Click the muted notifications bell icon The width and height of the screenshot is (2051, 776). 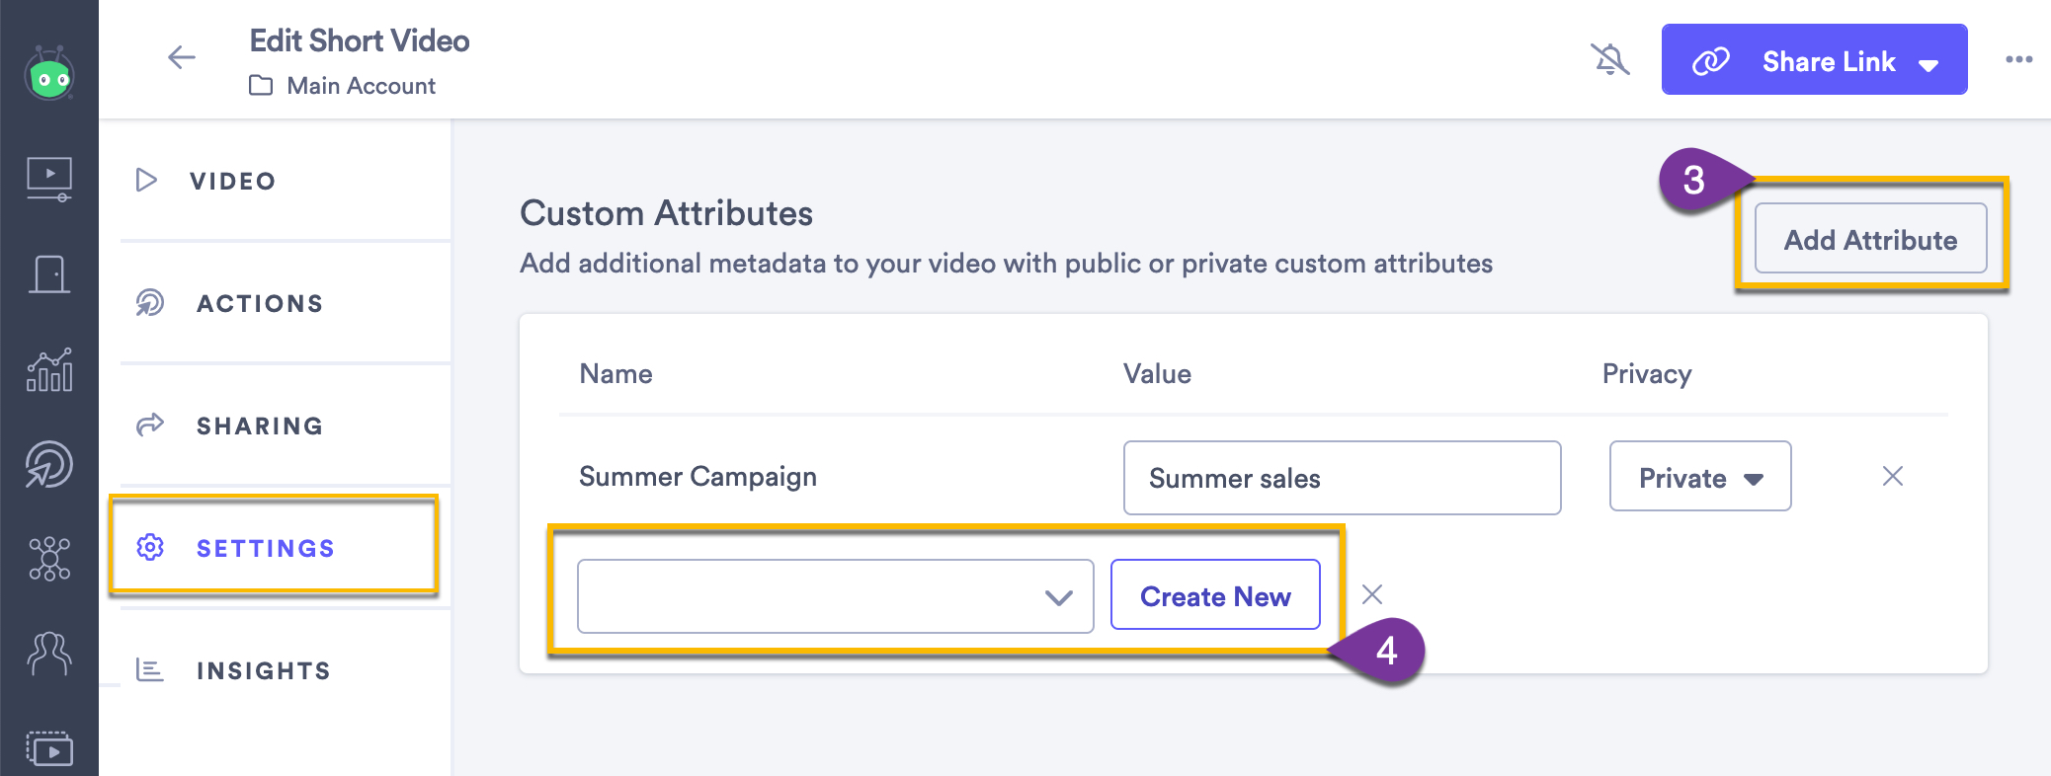click(x=1610, y=59)
